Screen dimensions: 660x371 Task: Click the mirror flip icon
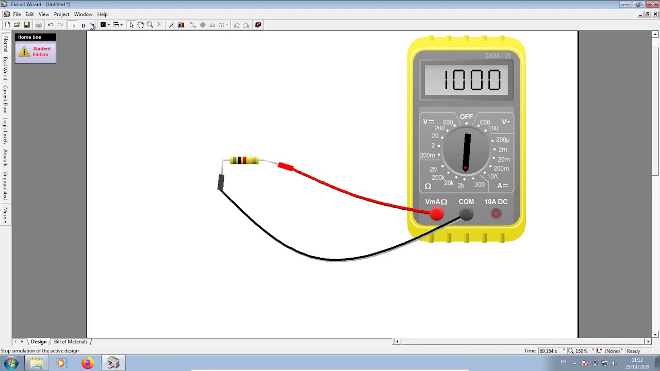coord(237,25)
